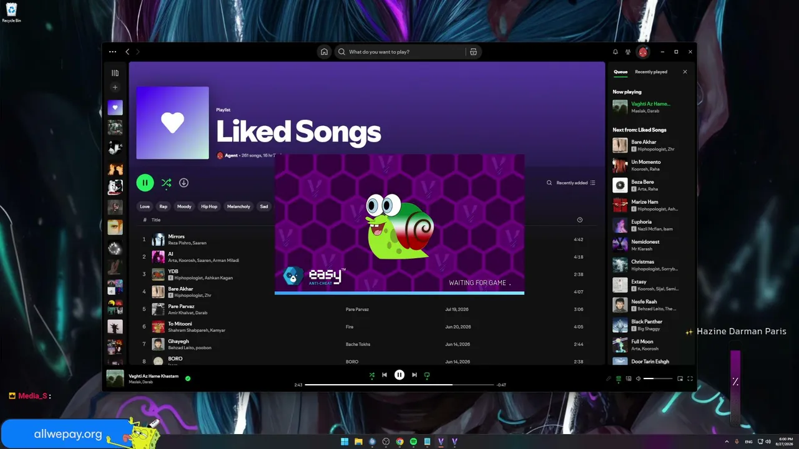The height and width of the screenshot is (449, 799).
Task: Open Connect to a device icon
Action: 629,379
